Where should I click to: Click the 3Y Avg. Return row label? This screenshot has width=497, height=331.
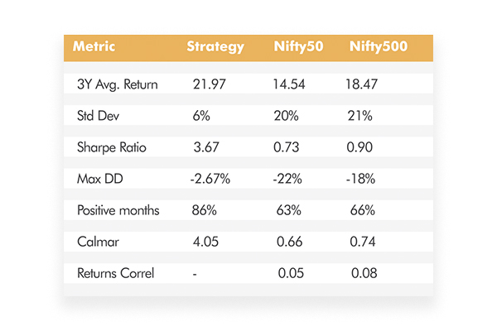coord(116,84)
